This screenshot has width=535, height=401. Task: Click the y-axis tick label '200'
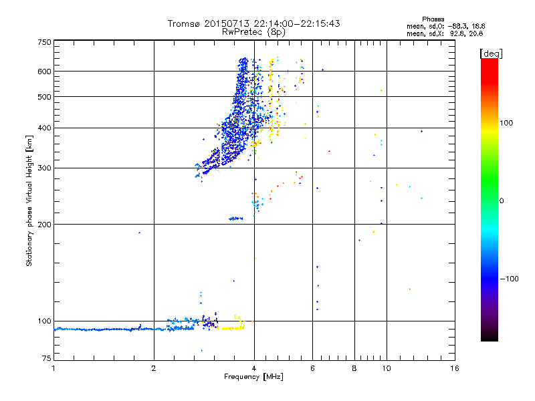click(x=44, y=225)
